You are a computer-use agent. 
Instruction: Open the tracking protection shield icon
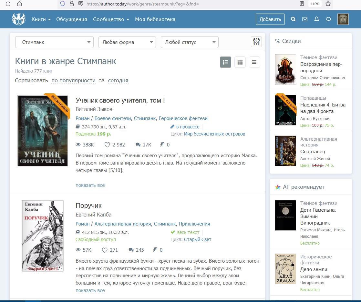(x=62, y=4)
